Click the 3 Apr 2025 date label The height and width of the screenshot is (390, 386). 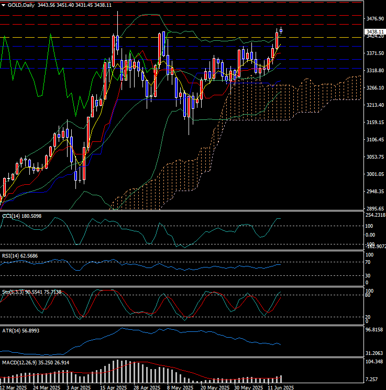(x=79, y=387)
